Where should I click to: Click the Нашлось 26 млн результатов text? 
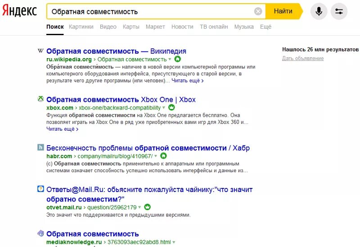pyautogui.click(x=320, y=50)
